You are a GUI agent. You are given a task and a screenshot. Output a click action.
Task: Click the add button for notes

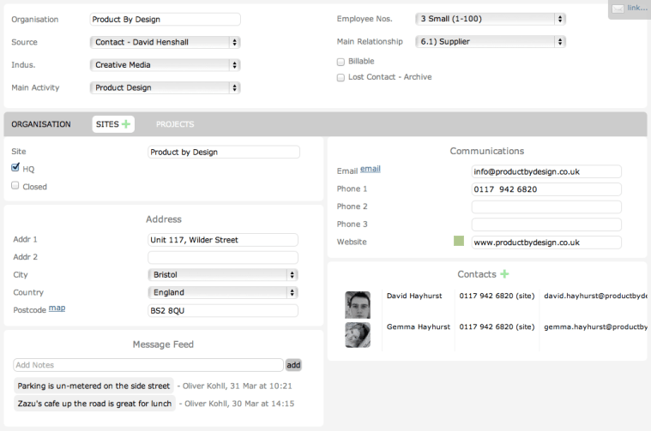click(293, 365)
